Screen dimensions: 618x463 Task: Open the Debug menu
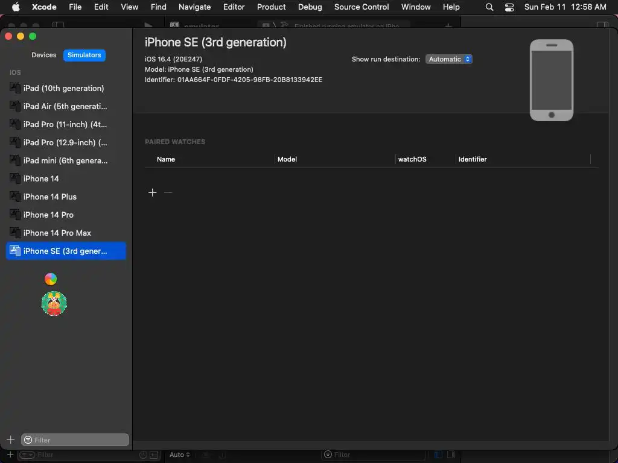tap(310, 7)
